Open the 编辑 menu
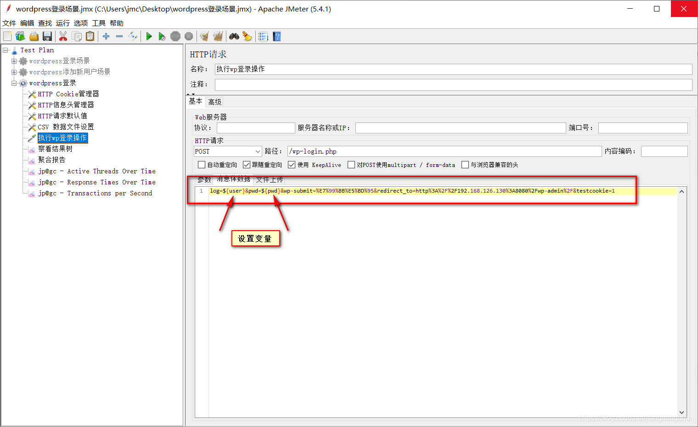The image size is (698, 427). 27,23
